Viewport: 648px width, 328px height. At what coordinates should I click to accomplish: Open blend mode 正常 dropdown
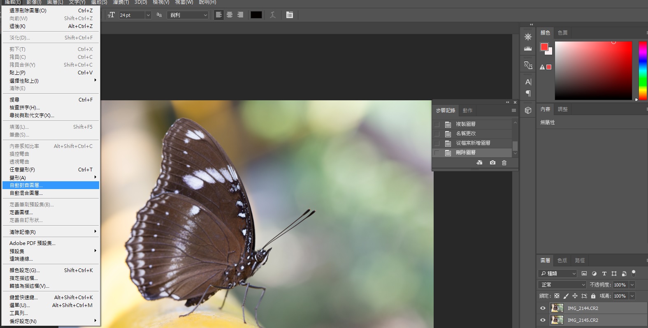click(562, 284)
